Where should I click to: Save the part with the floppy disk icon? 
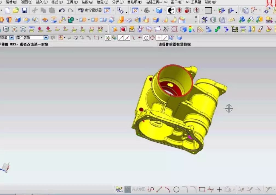24,10
